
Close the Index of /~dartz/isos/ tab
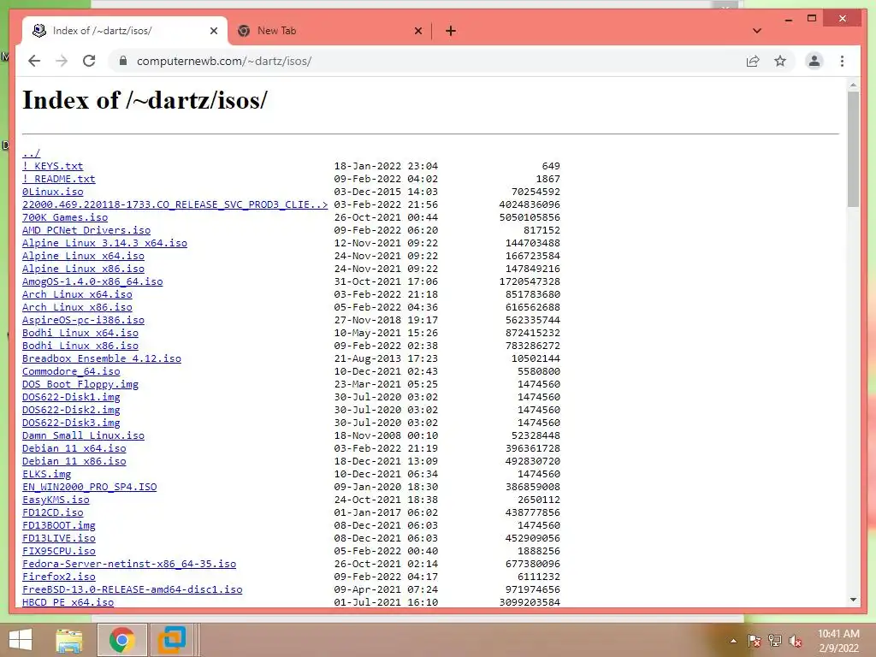coord(213,31)
